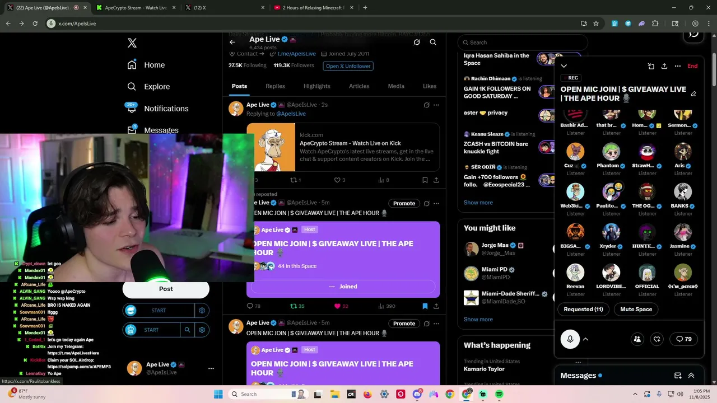The height and width of the screenshot is (403, 717).
Task: Toggle repost on the post with 35 reposts
Action: (x=297, y=306)
